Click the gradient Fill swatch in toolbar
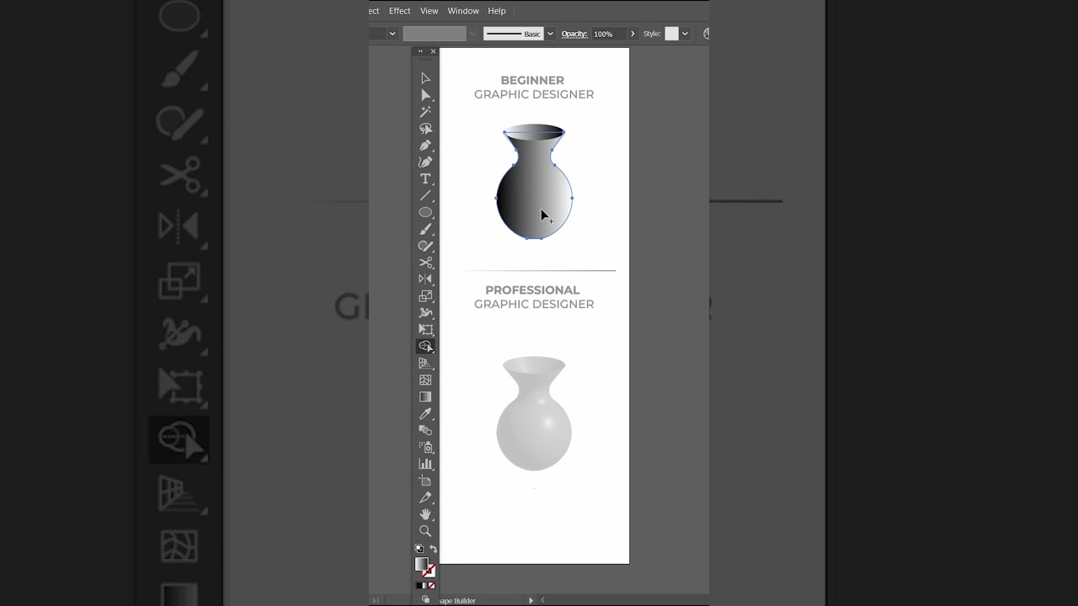This screenshot has height=606, width=1078. click(x=421, y=563)
